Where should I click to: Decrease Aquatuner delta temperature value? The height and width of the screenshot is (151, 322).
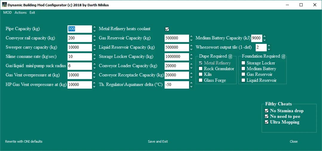191,86
